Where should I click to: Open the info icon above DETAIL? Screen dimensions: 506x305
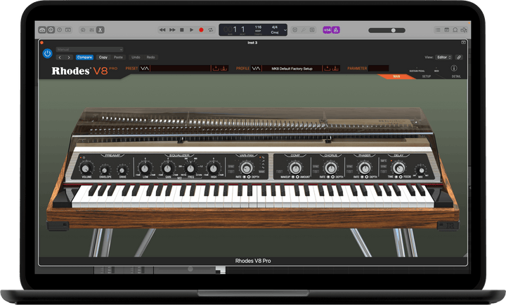[454, 68]
